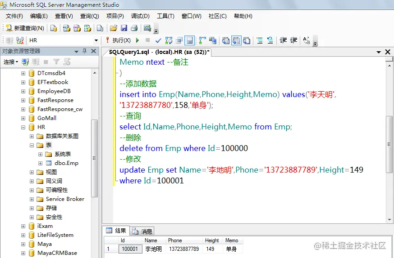Viewport: 394px width, 258px height.
Task: Click the Parse checkmark icon
Action: [x=158, y=40]
